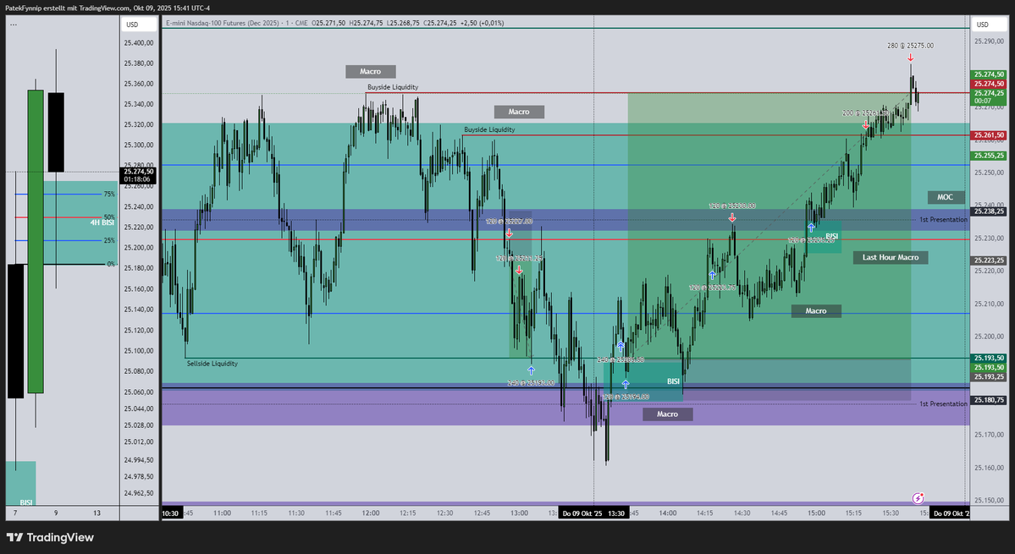The image size is (1015, 554).
Task: Open the three-dot menu in left panel
Action: [14, 25]
